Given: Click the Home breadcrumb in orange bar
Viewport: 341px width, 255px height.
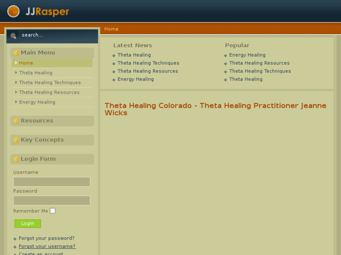Looking at the screenshot, I should tap(111, 29).
